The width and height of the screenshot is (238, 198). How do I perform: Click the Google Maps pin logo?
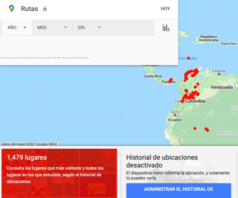pos(11,9)
